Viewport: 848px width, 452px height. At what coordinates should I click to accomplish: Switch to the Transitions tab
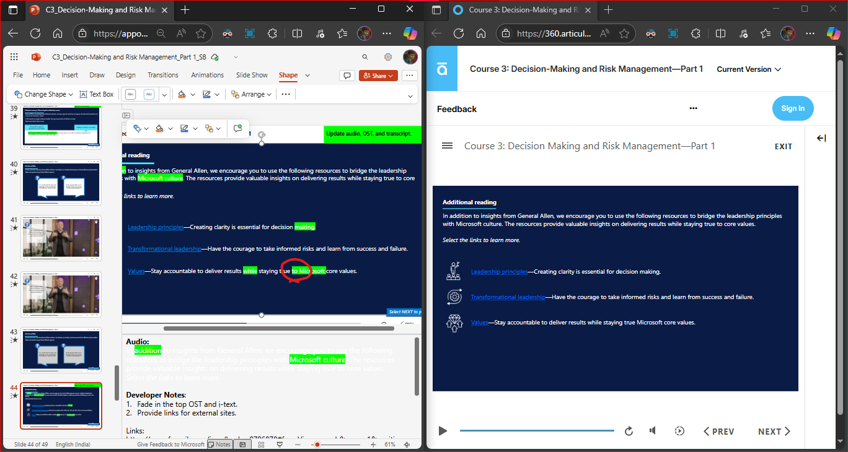tap(163, 75)
